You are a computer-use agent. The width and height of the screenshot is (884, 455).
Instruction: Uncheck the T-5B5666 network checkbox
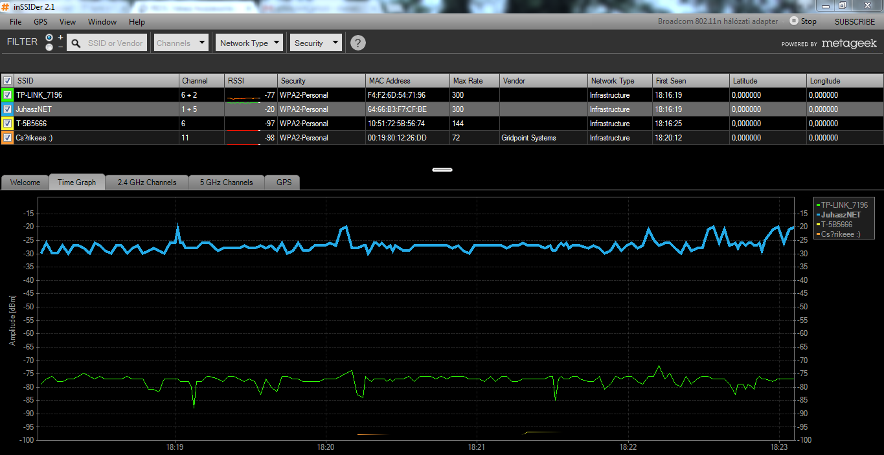click(x=7, y=124)
